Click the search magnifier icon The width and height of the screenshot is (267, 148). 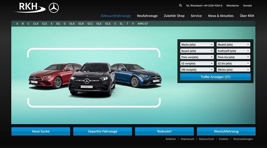(180, 5)
